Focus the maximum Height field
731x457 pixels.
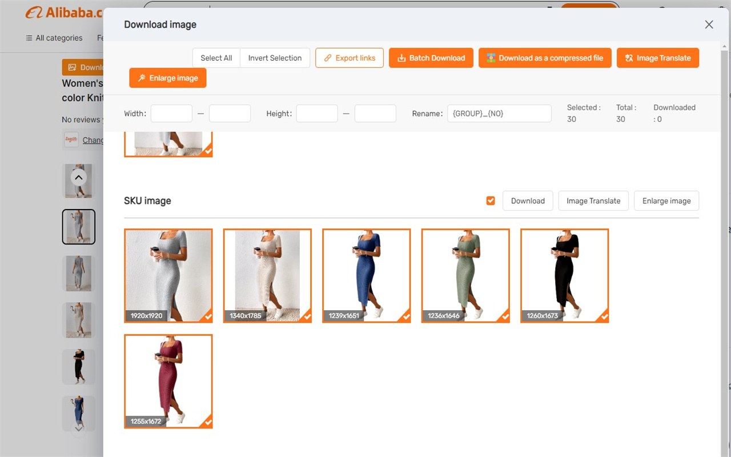(375, 113)
